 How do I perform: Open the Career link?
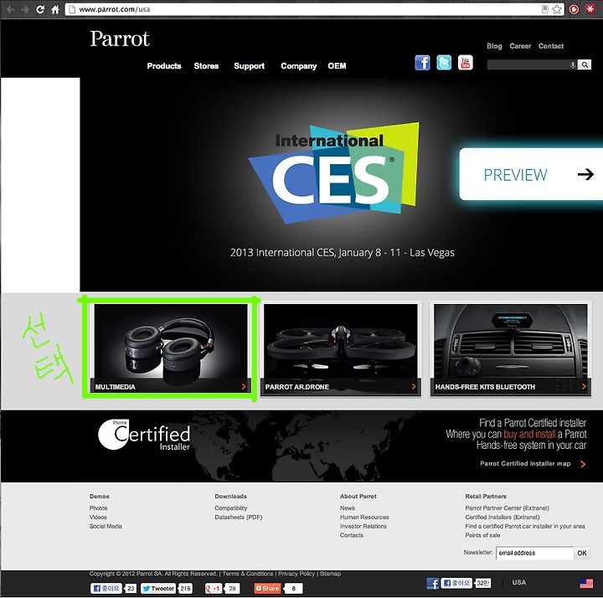point(520,46)
